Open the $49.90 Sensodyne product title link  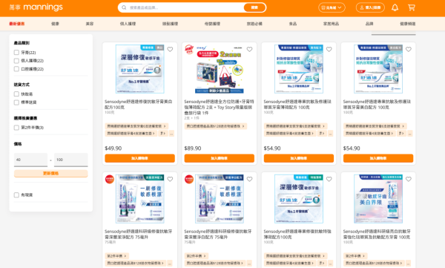coord(139,104)
